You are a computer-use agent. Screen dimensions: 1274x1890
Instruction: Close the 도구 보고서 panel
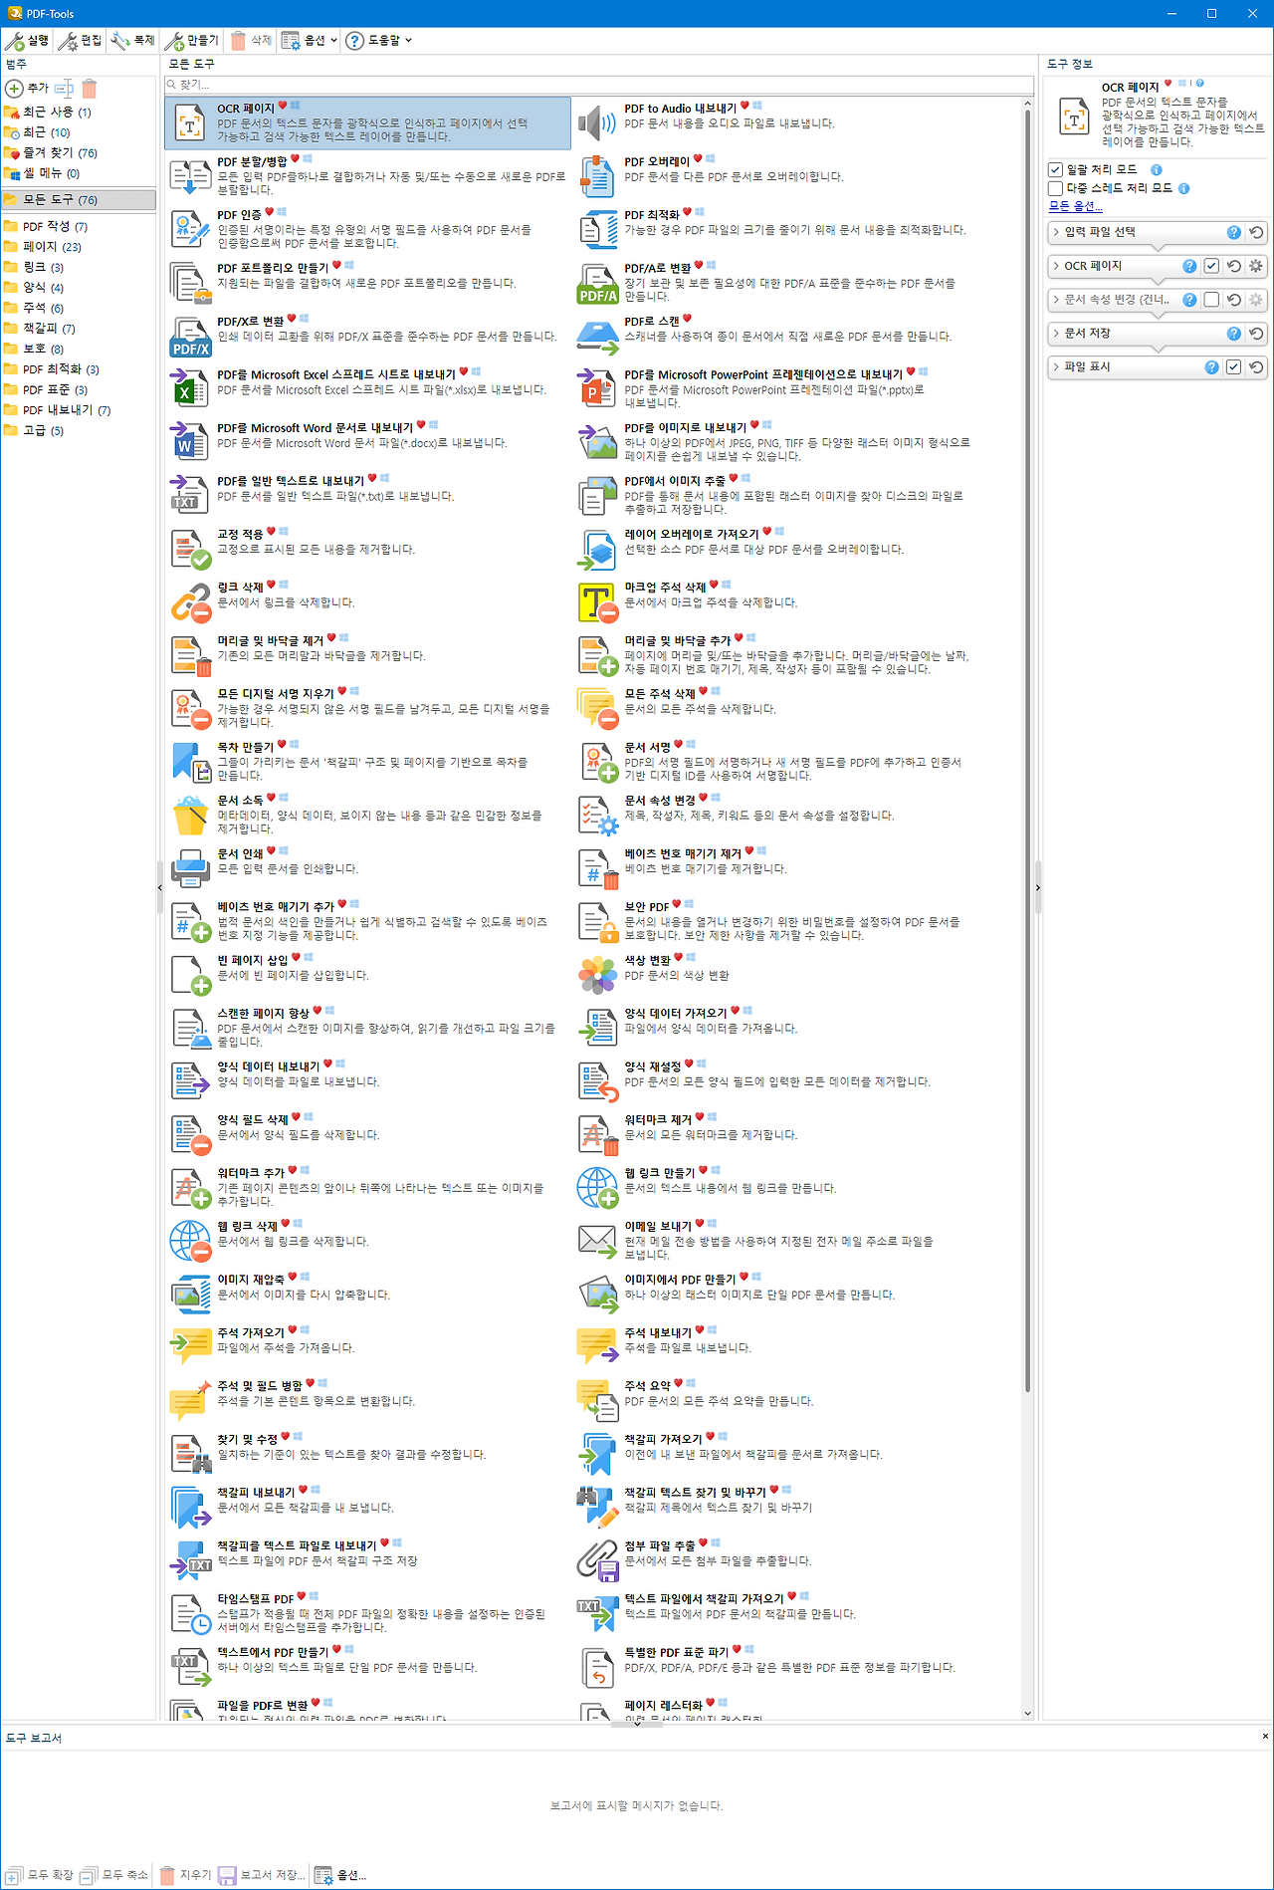[x=1265, y=1736]
